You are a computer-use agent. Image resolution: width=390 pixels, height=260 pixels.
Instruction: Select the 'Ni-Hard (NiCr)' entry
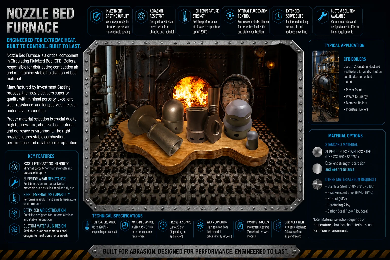pos(336,199)
